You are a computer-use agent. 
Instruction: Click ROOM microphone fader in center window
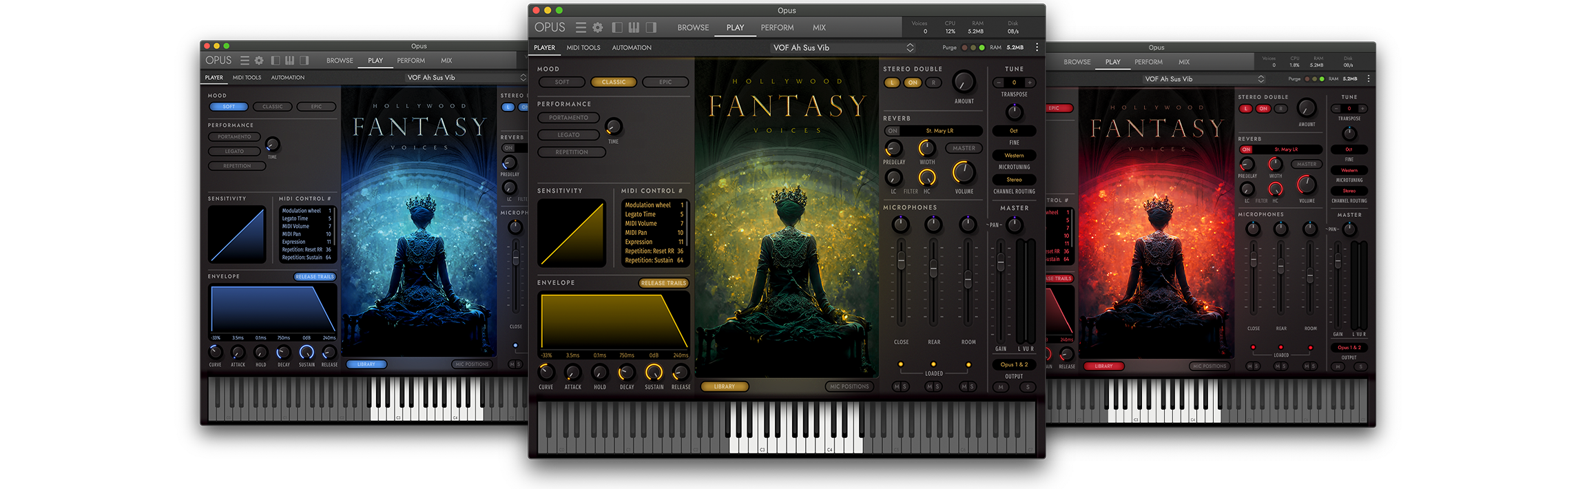(968, 279)
